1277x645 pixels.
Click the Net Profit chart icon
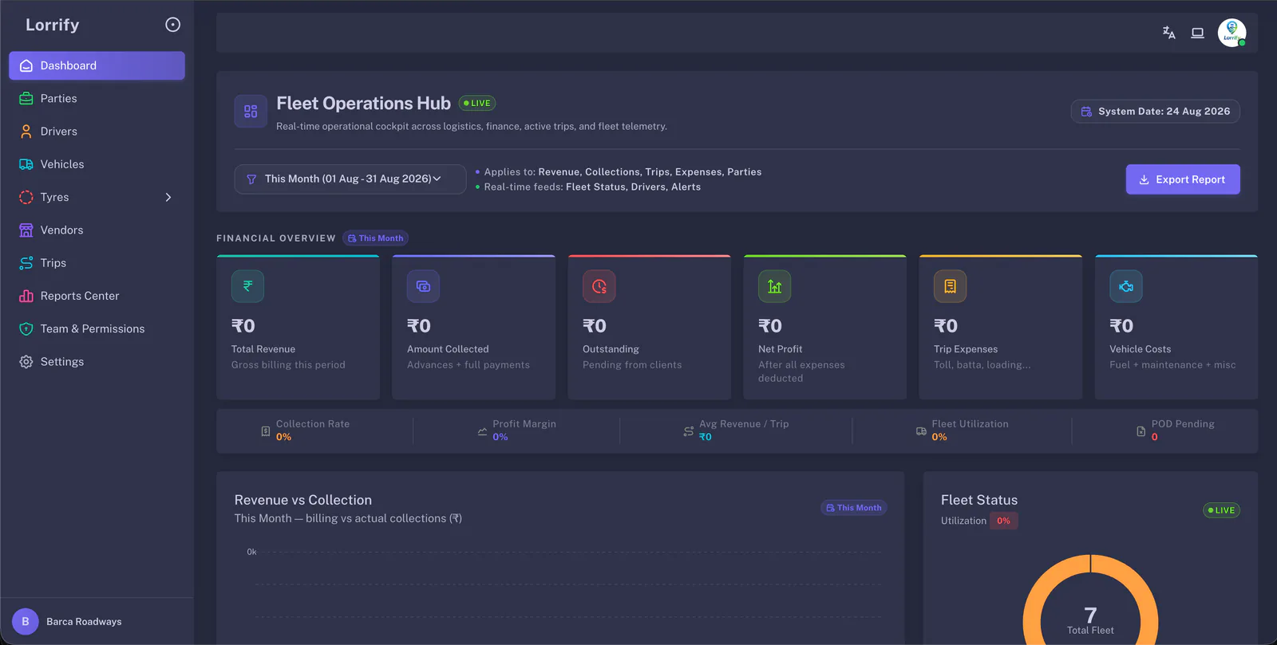(x=774, y=286)
